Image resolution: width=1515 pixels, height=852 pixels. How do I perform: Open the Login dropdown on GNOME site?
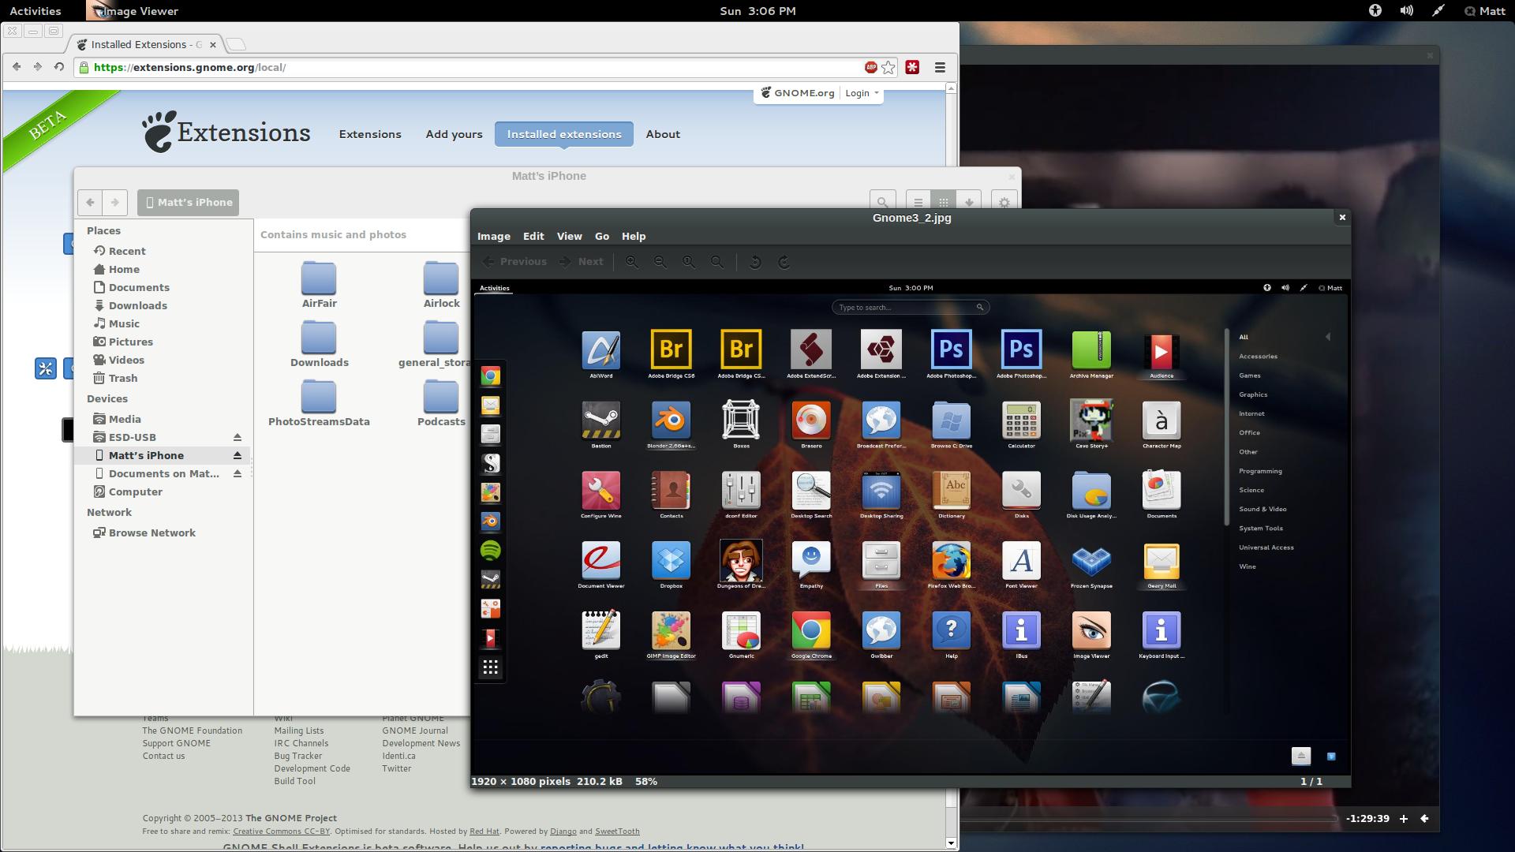[x=861, y=93]
